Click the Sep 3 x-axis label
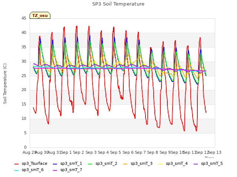The width and height of the screenshot is (237, 177). point(91,152)
